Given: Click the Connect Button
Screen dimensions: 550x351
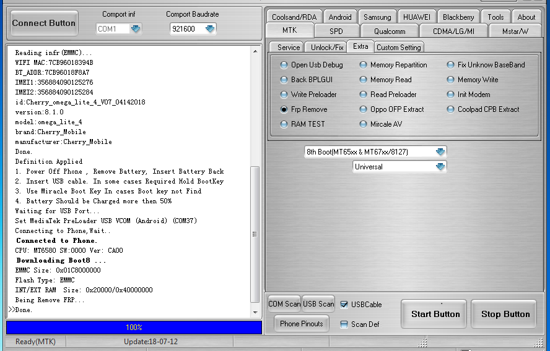Looking at the screenshot, I should click(x=44, y=23).
